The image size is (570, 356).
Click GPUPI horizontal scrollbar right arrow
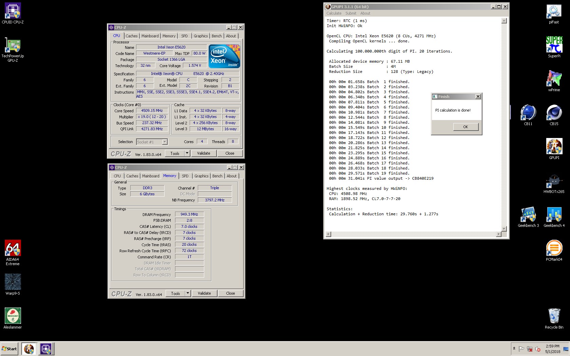[x=498, y=234]
